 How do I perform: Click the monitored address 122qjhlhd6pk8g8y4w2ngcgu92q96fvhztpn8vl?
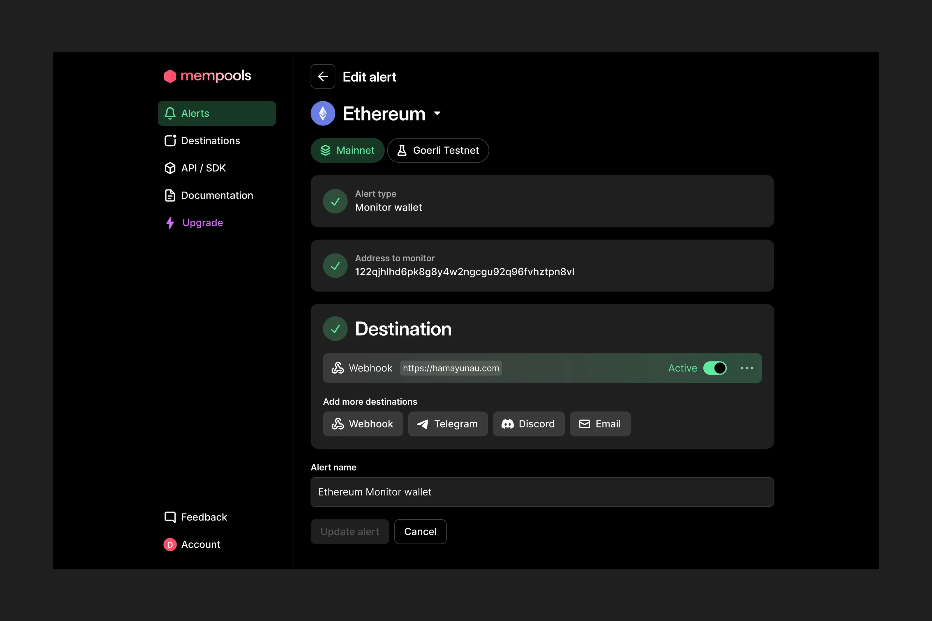click(465, 272)
